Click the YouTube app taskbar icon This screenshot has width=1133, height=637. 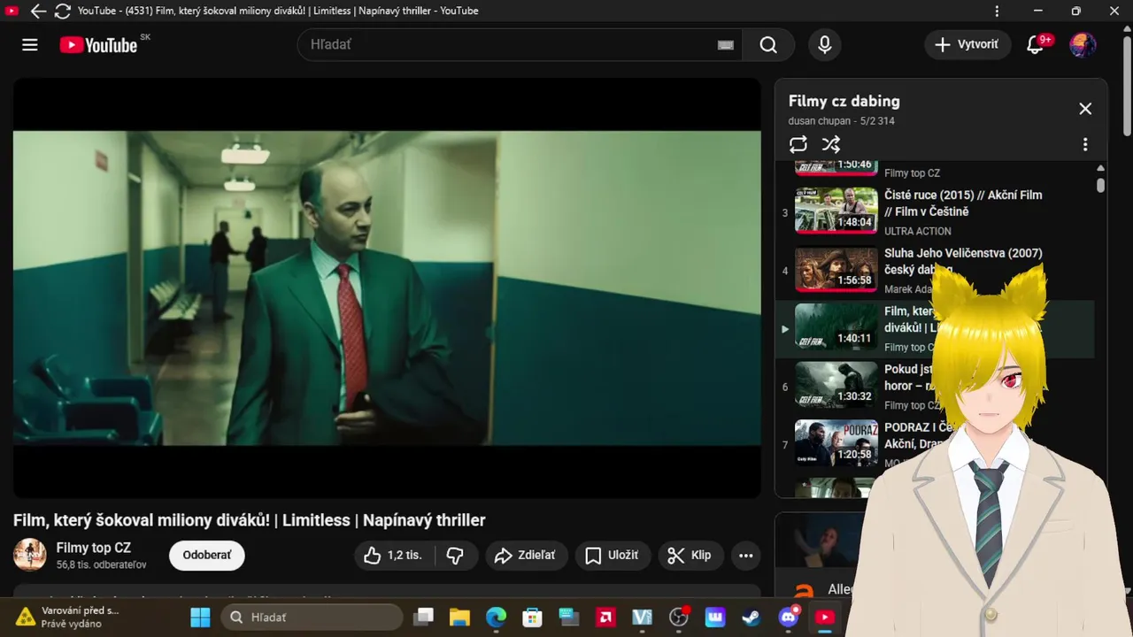[824, 617]
